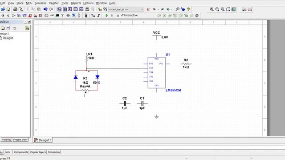Toggle the Design Toolbox view icon
Image resolution: width=285 pixels, height=160 pixels.
click(59, 9)
